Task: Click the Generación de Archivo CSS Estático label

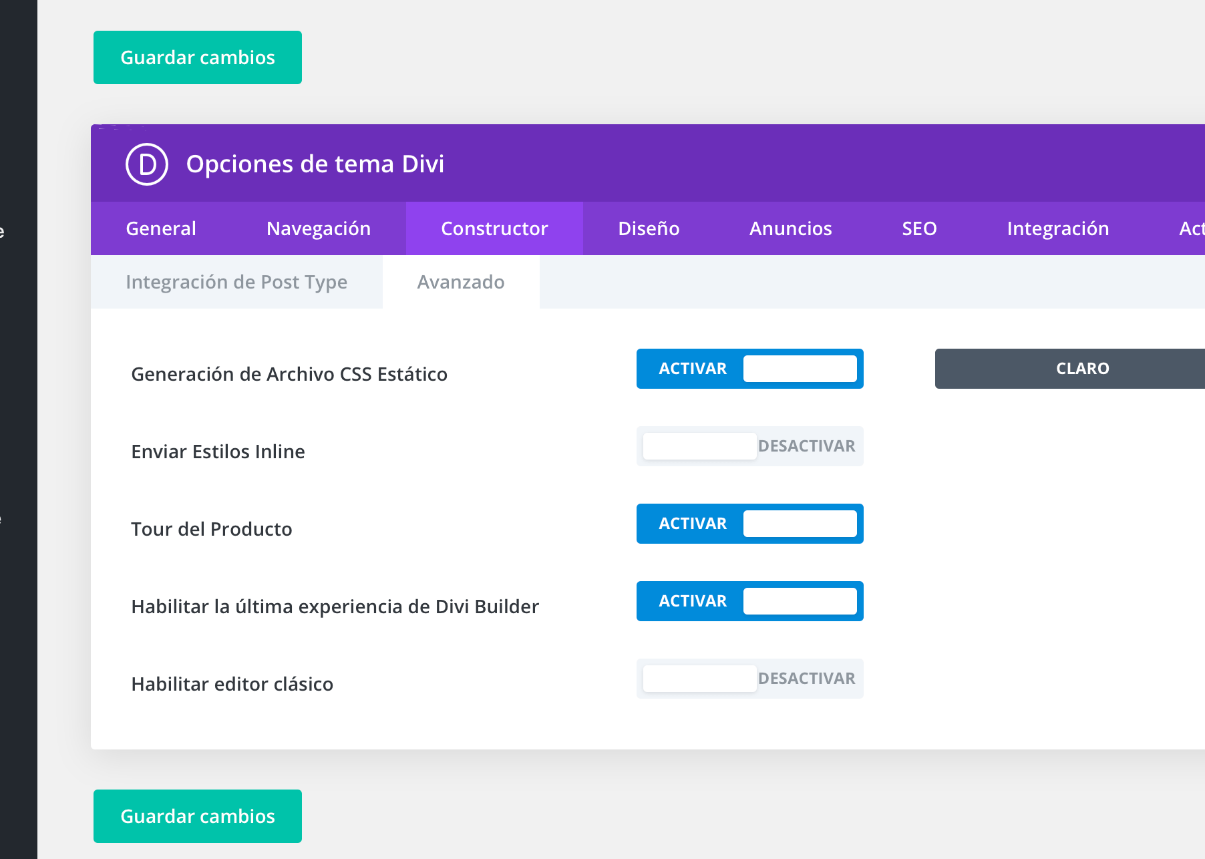Action: (x=289, y=374)
